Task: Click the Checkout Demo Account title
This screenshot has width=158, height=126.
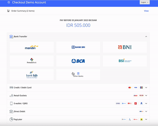Action: tap(29, 2)
